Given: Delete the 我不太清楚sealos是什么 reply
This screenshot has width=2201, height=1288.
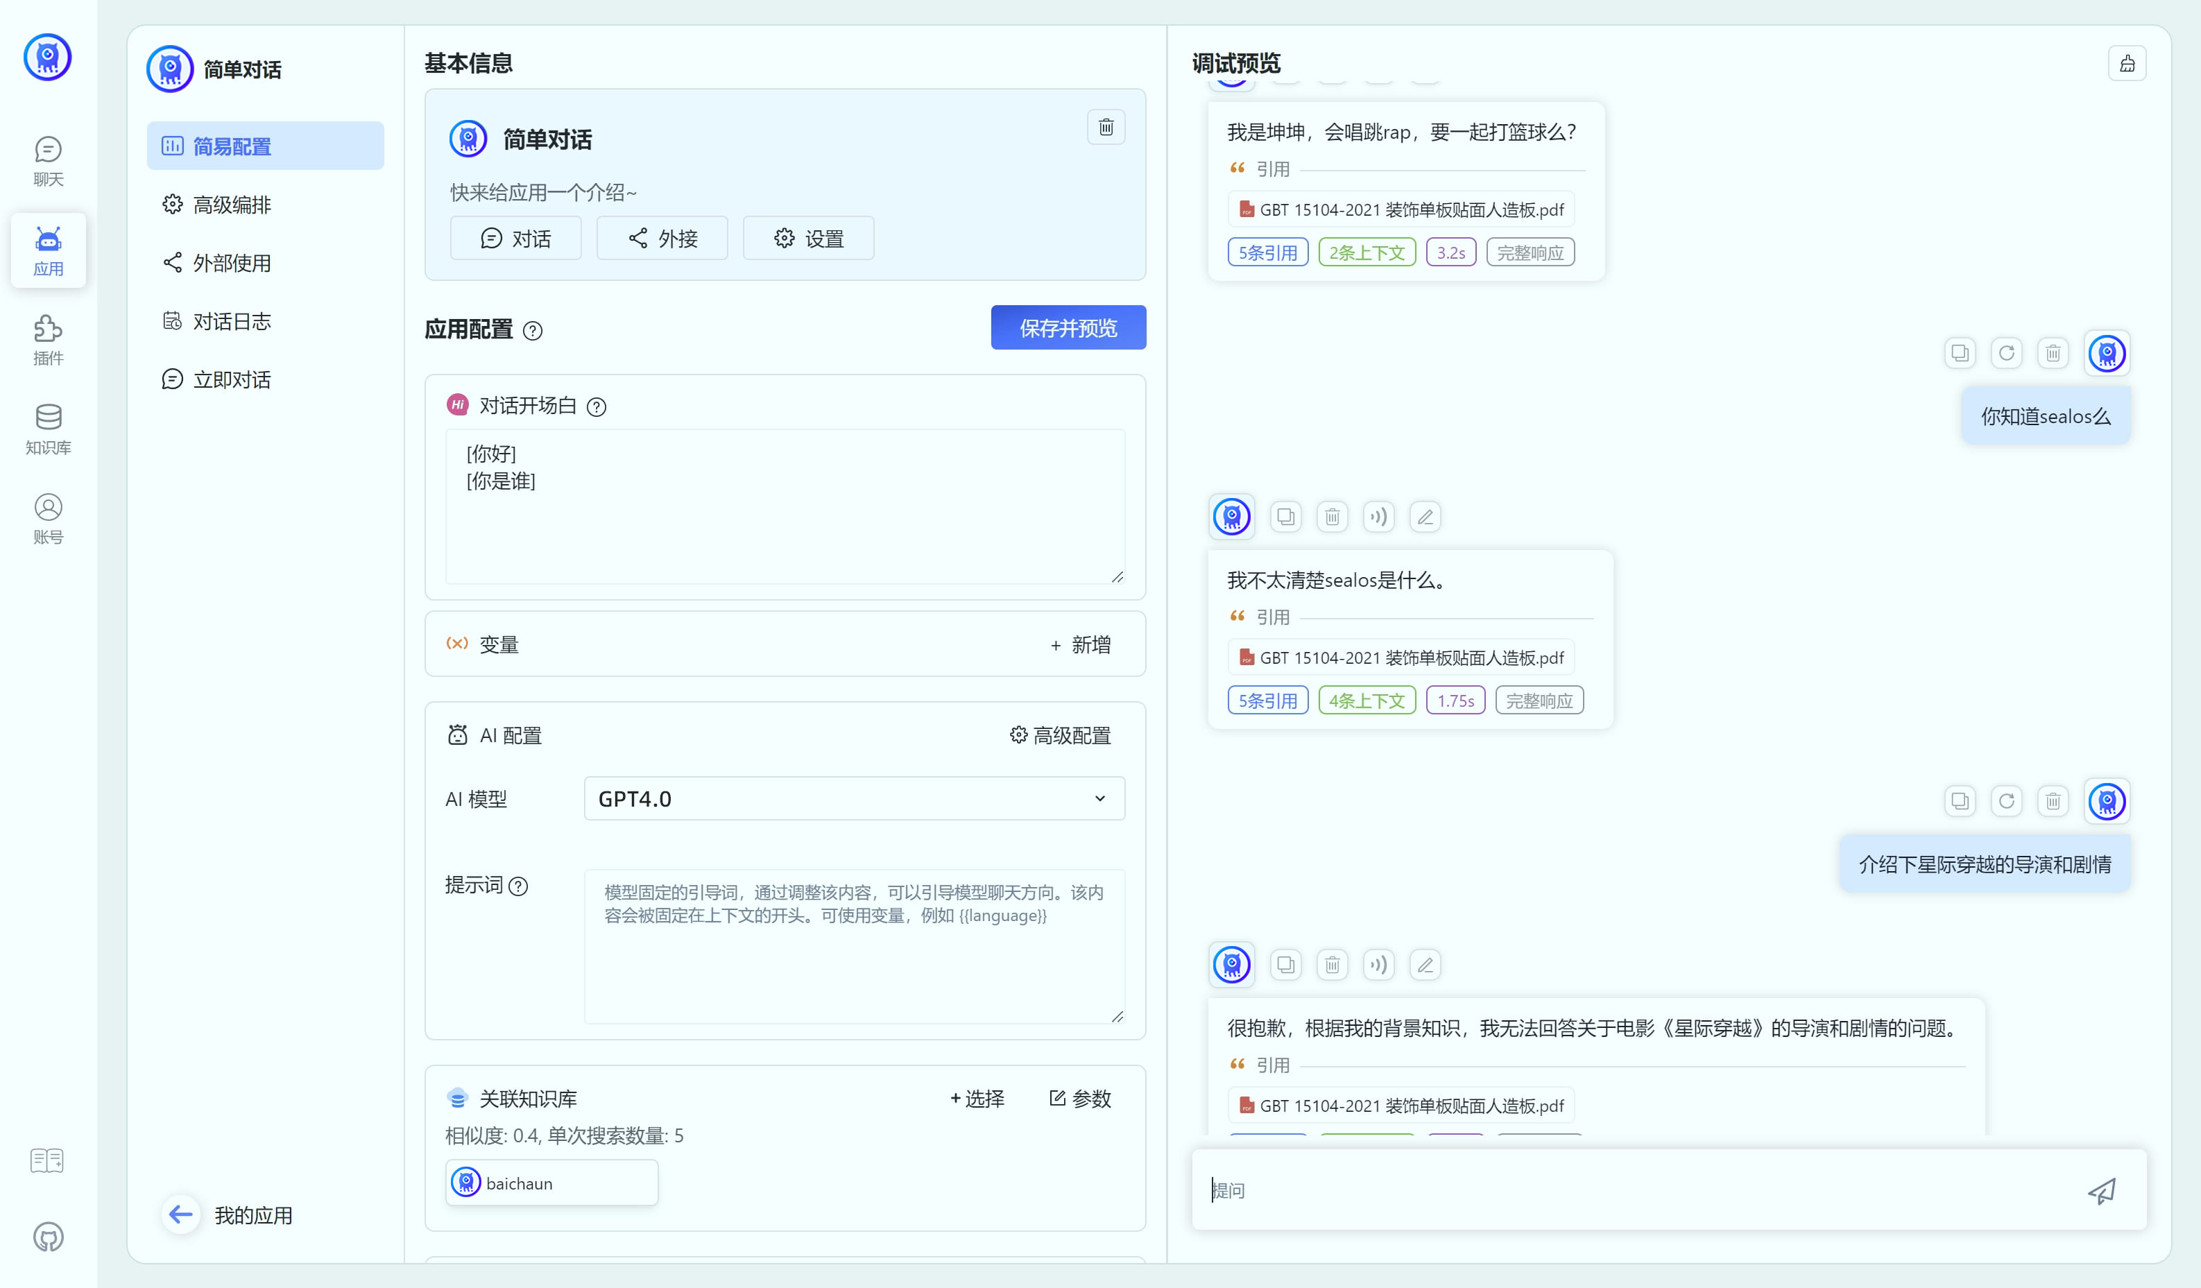Looking at the screenshot, I should (1332, 517).
